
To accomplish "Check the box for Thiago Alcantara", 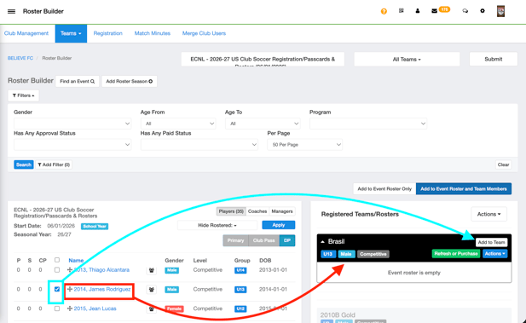I will coord(57,269).
